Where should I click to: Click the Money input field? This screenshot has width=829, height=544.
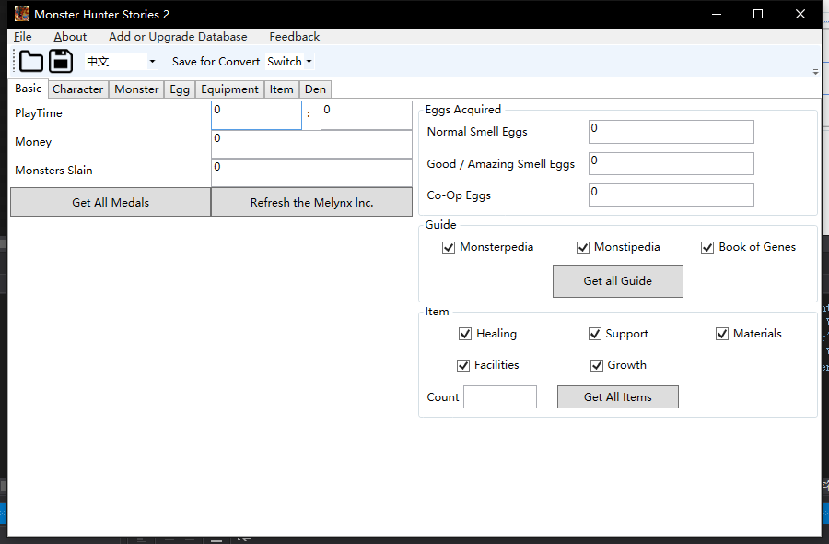click(x=312, y=144)
